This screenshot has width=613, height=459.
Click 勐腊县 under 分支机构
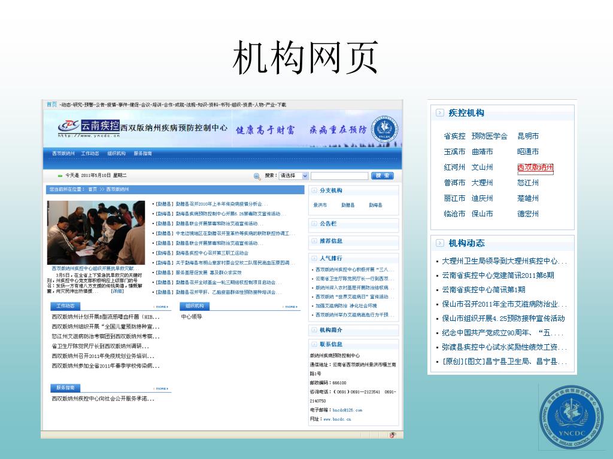tap(348, 205)
